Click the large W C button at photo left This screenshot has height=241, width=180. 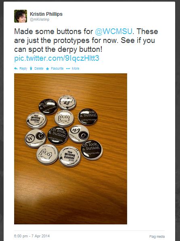click(36, 139)
